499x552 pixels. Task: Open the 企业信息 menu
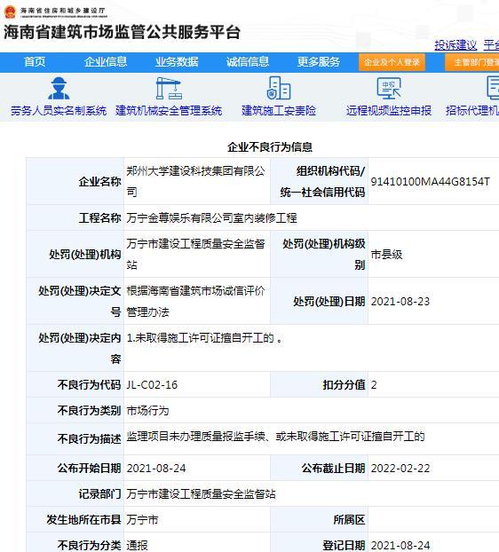(x=106, y=62)
